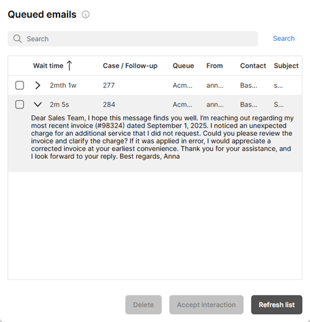Click the Delete button
The image size is (310, 322).
pos(143,305)
